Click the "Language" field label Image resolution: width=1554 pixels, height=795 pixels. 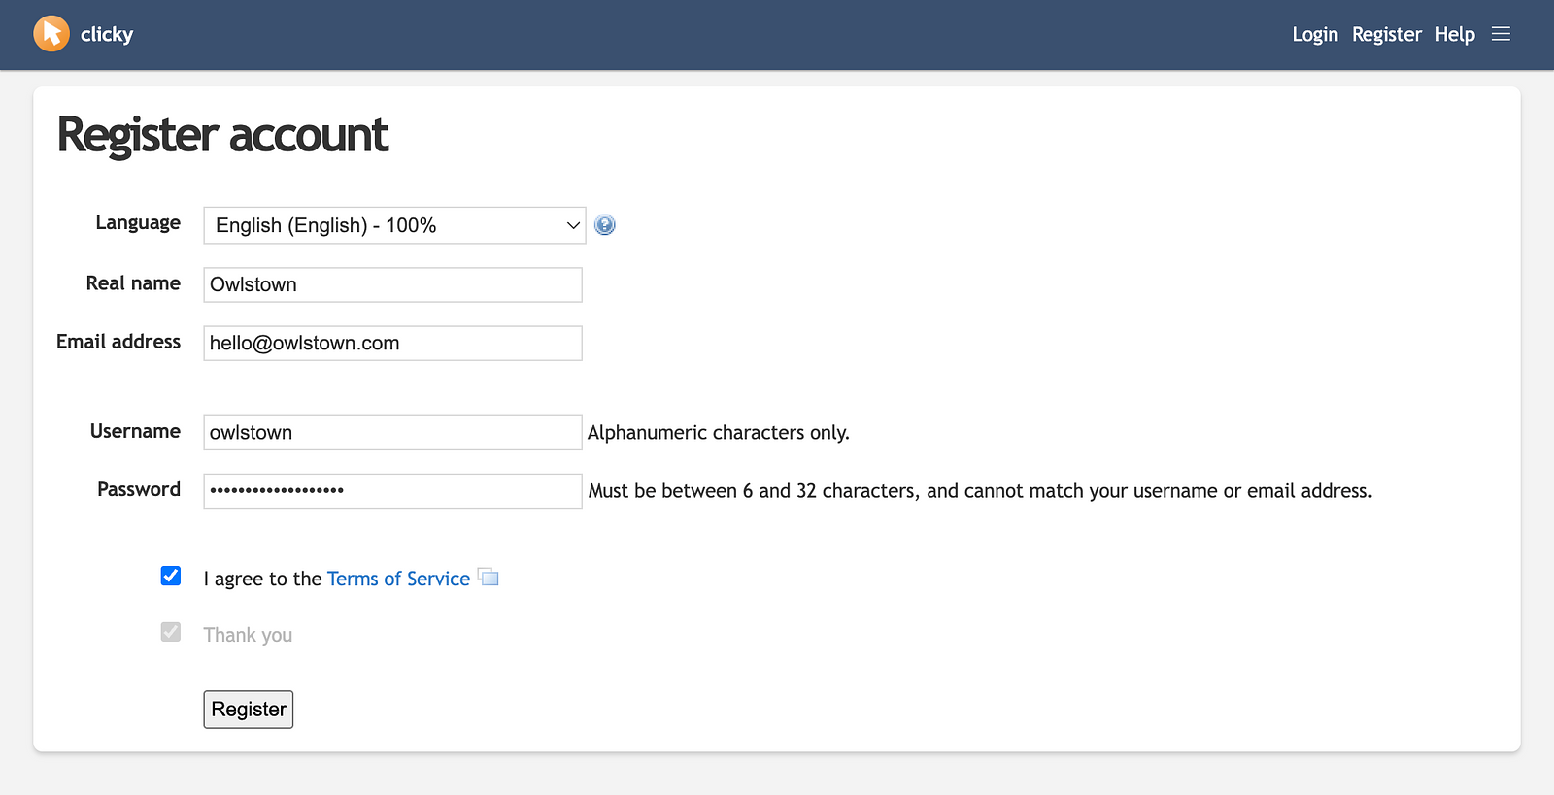click(x=138, y=222)
